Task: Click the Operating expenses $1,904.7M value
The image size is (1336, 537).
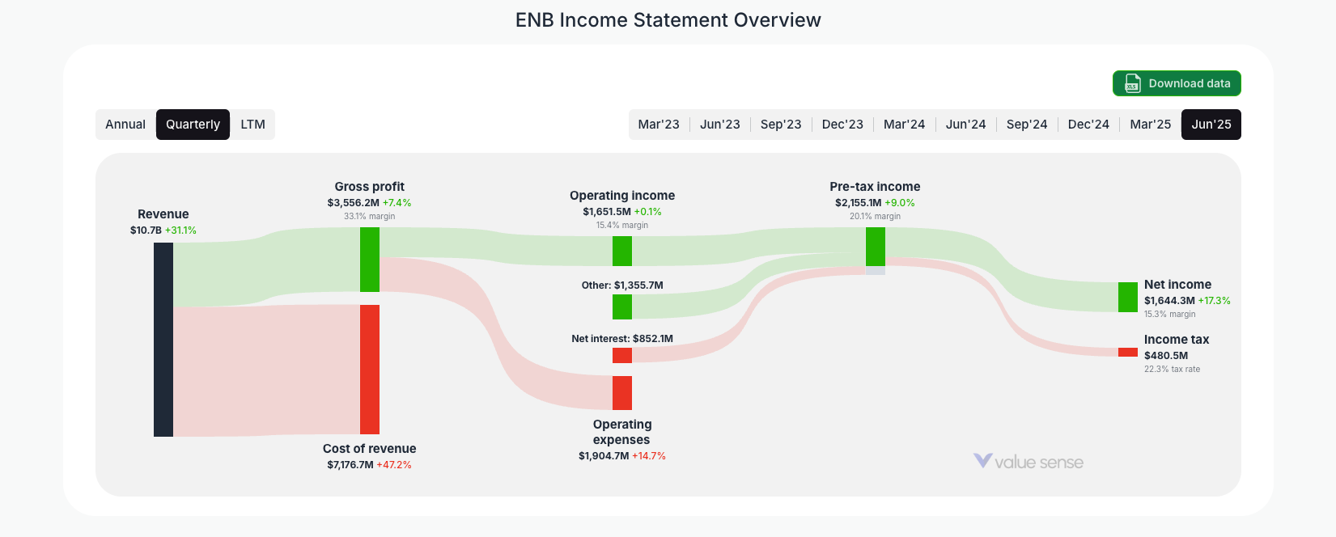Action: (604, 456)
